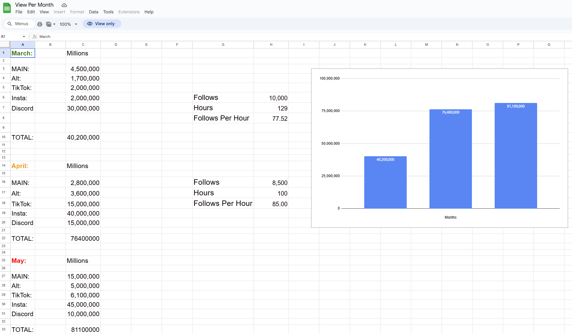Click Insta: label in row 30
This screenshot has width=572, height=334.
[23, 305]
